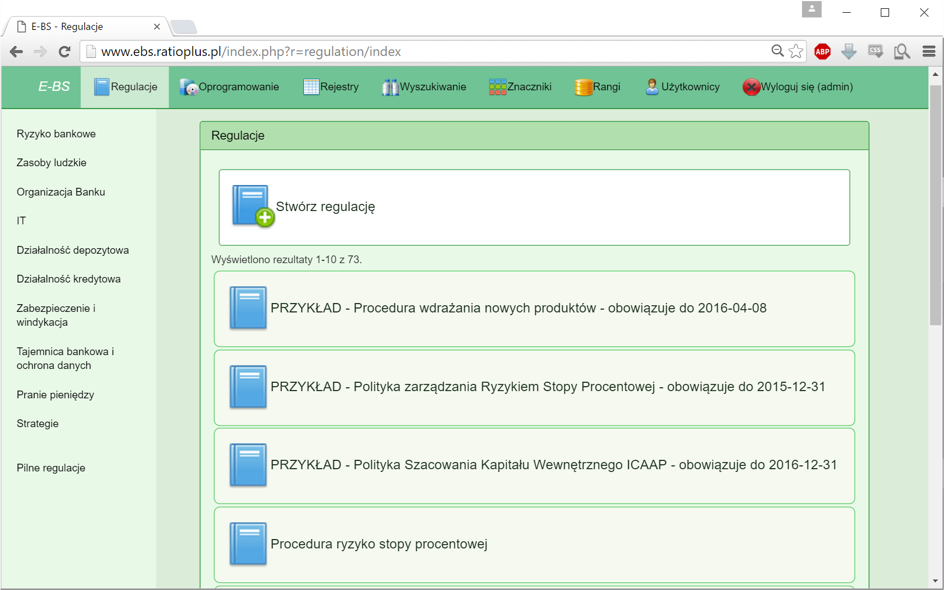Screen dimensions: 944x590
Task: Reload the page
Action: click(65, 52)
